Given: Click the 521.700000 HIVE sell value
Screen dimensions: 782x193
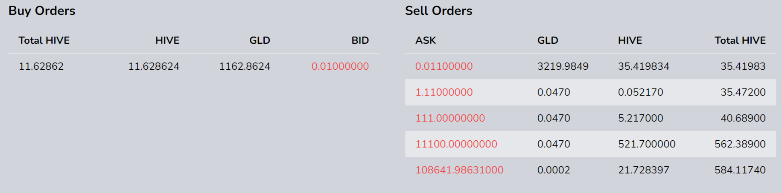Looking at the screenshot, I should [647, 144].
